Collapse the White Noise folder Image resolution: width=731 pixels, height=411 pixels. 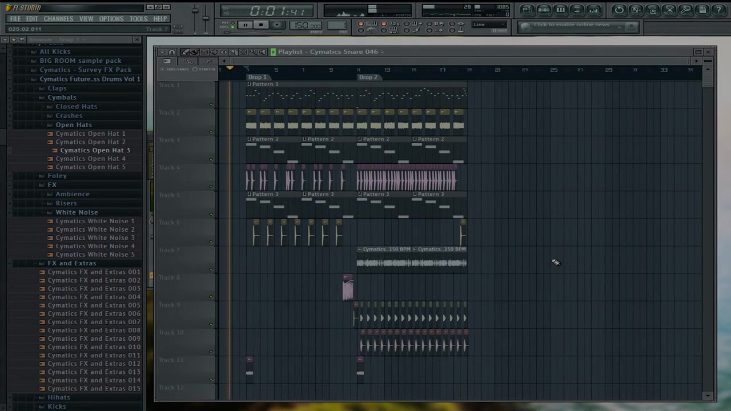[x=77, y=212]
